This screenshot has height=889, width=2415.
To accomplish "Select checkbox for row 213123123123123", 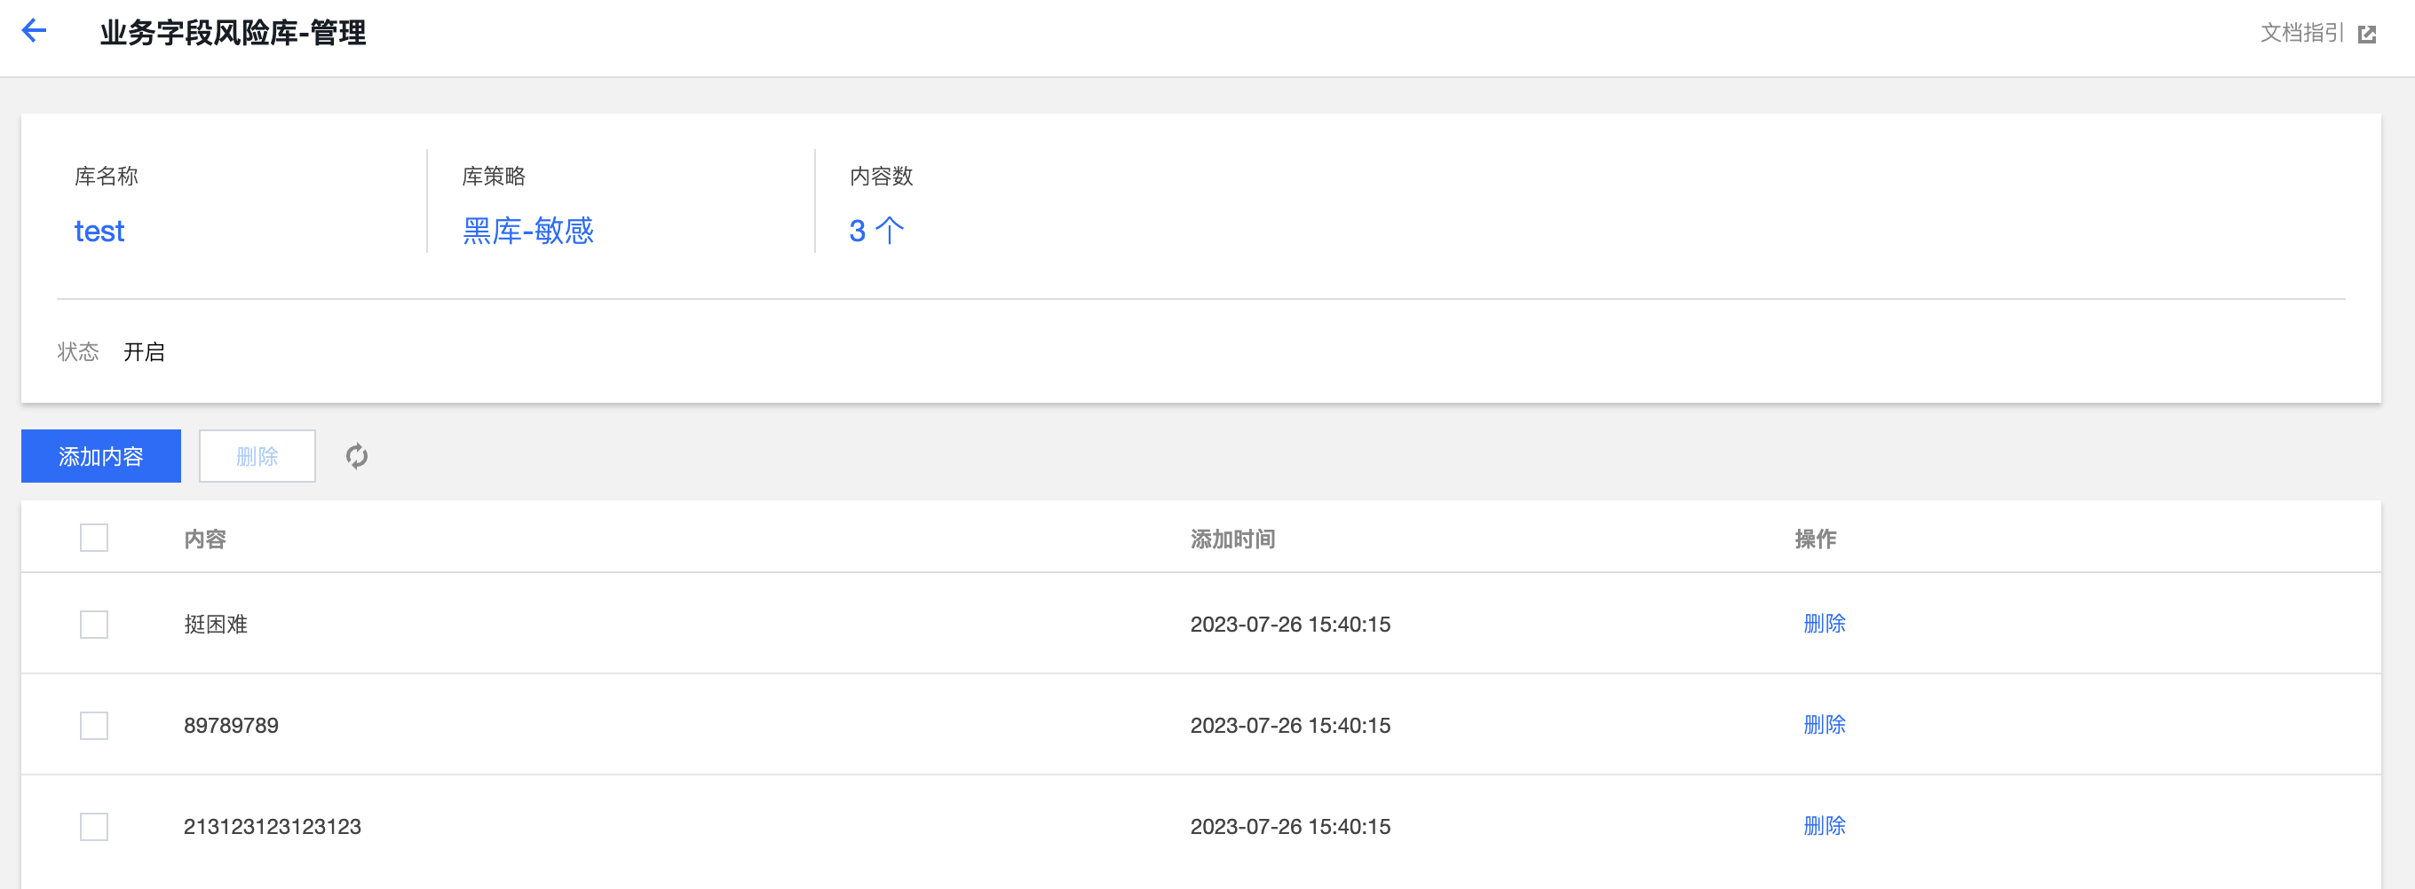I will click(94, 826).
